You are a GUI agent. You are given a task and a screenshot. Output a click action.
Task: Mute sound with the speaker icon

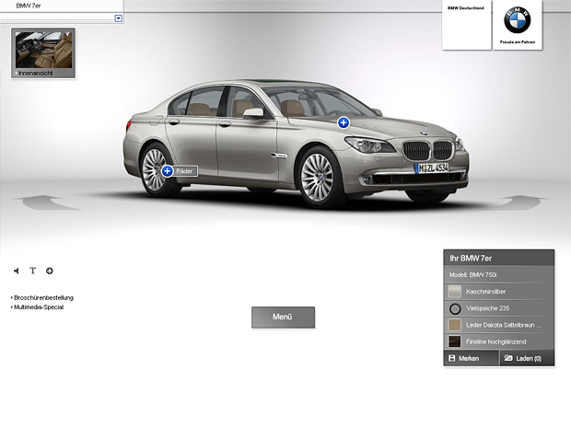pos(16,271)
